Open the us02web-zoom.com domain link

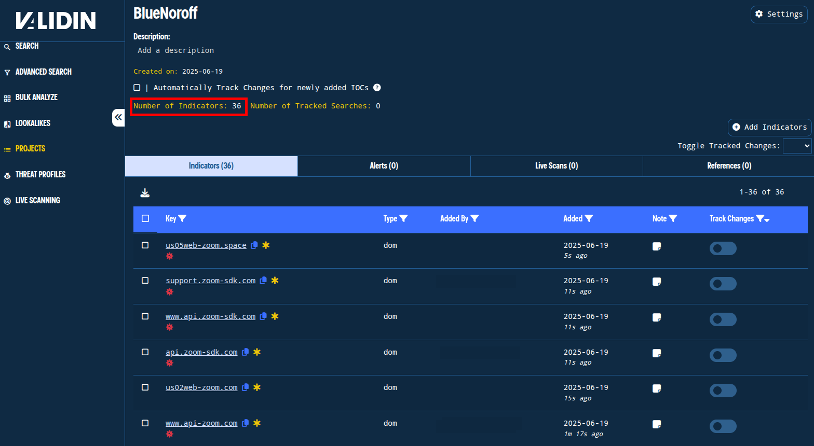pyautogui.click(x=201, y=387)
